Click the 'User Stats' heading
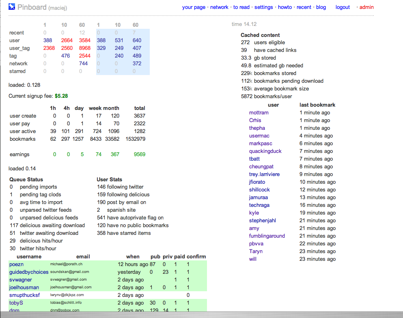 (x=110, y=179)
